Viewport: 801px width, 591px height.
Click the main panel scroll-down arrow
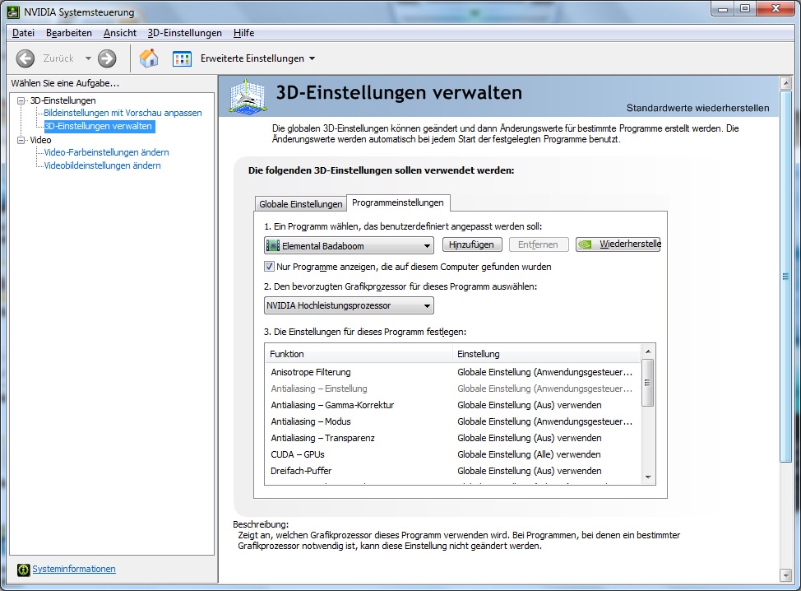tap(785, 575)
